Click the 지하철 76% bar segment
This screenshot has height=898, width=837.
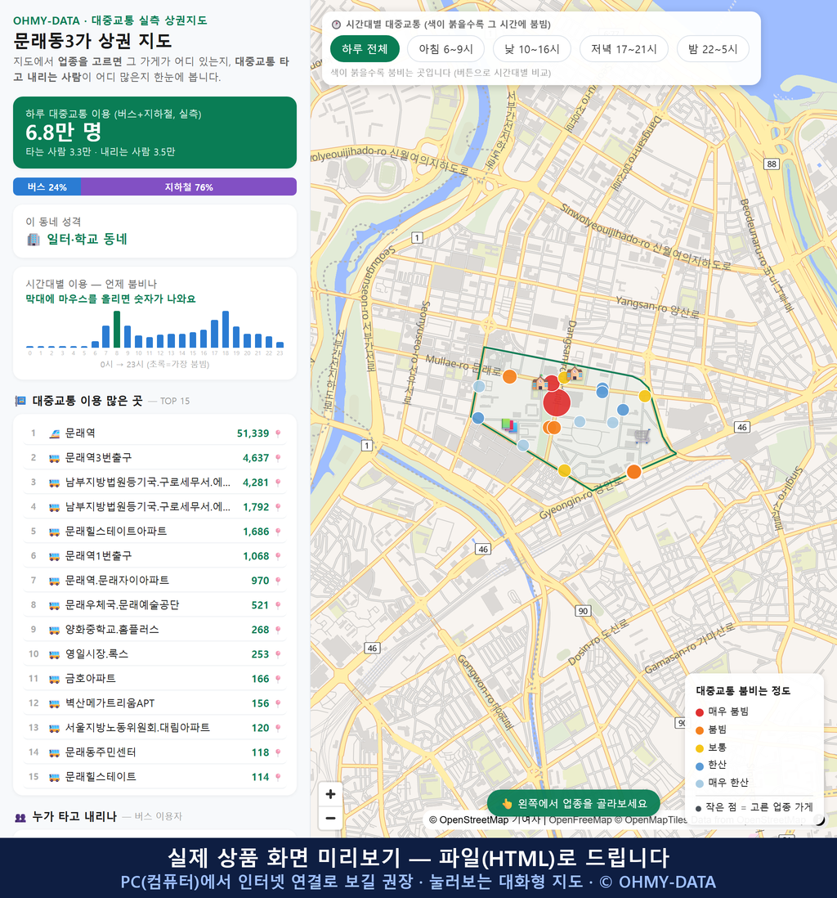click(x=189, y=186)
